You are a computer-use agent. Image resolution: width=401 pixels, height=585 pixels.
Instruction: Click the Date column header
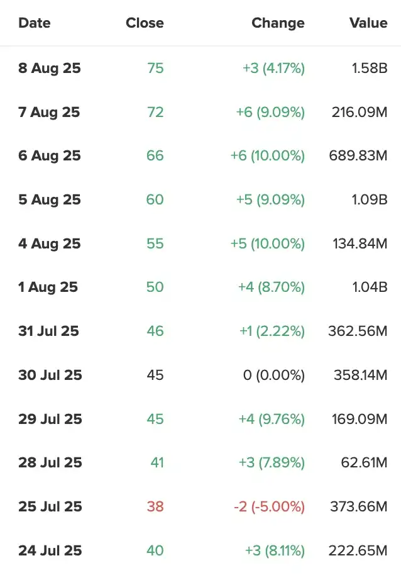pyautogui.click(x=35, y=23)
